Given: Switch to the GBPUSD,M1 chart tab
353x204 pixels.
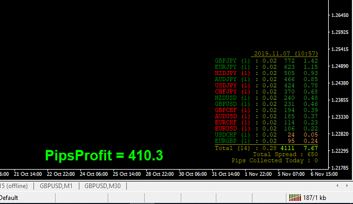Looking at the screenshot, I should (56, 186).
